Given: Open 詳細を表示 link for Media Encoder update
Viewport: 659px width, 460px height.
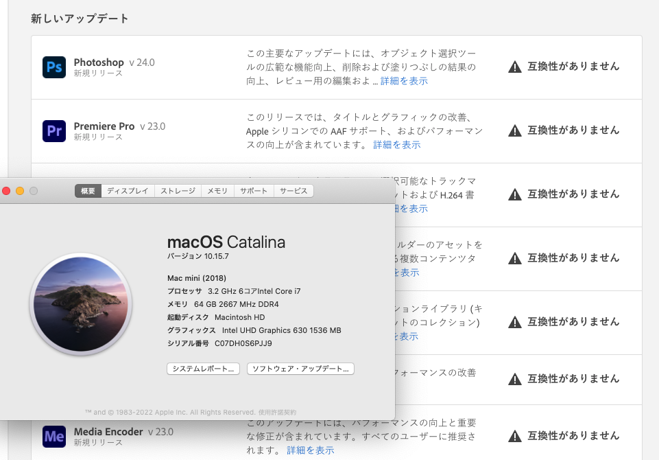Looking at the screenshot, I should tap(310, 450).
